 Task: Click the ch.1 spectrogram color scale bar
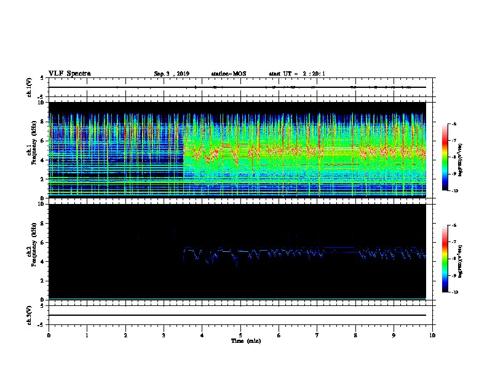pyautogui.click(x=445, y=157)
